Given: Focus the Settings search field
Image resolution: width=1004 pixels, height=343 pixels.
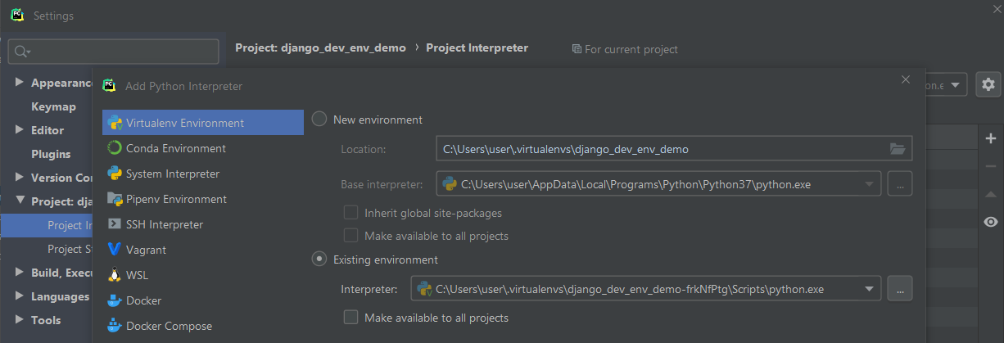Looking at the screenshot, I should coord(114,52).
